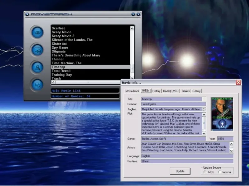Select Total Recall in movie list
Screen dimensions: 249x186
click(61, 71)
